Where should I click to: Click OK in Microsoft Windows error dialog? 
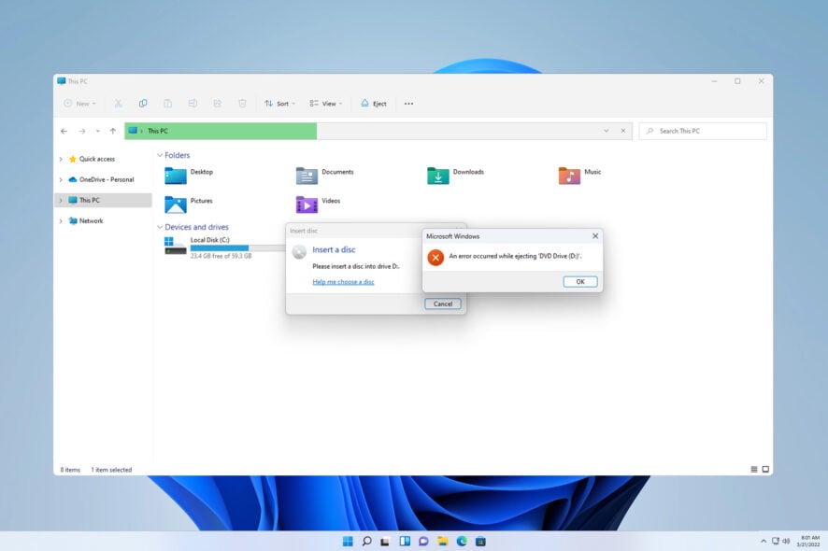point(580,282)
